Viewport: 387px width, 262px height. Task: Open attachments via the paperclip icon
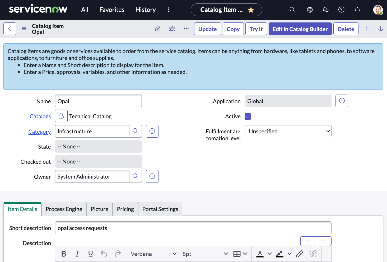157,29
